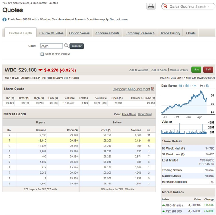Click the blue info icon beside trade notice

[x=5, y=19]
